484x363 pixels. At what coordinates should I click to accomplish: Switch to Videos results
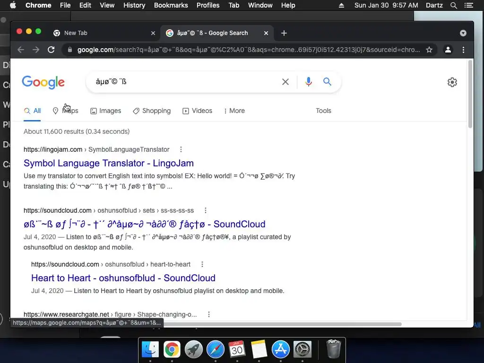pyautogui.click(x=197, y=111)
